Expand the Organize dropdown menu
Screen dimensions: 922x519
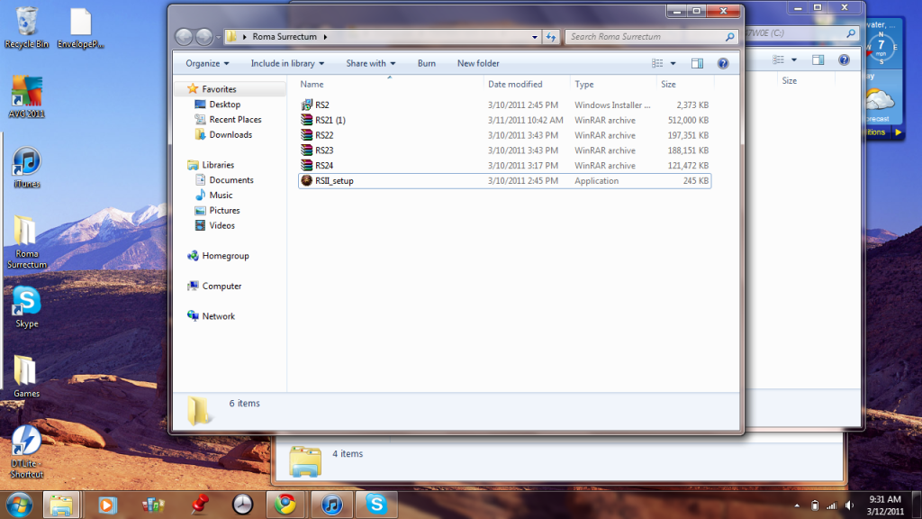pyautogui.click(x=207, y=64)
